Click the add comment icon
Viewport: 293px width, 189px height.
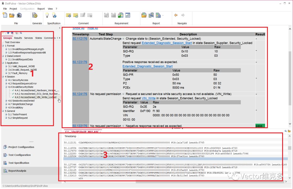pyautogui.click(x=69, y=15)
